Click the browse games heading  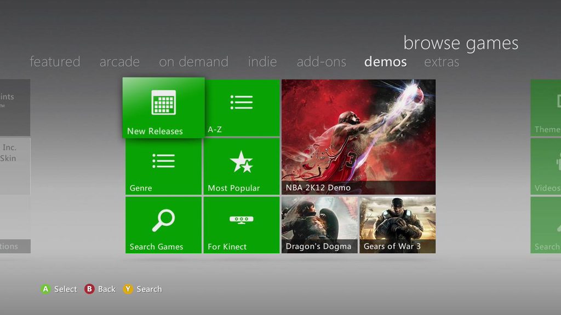tap(461, 43)
